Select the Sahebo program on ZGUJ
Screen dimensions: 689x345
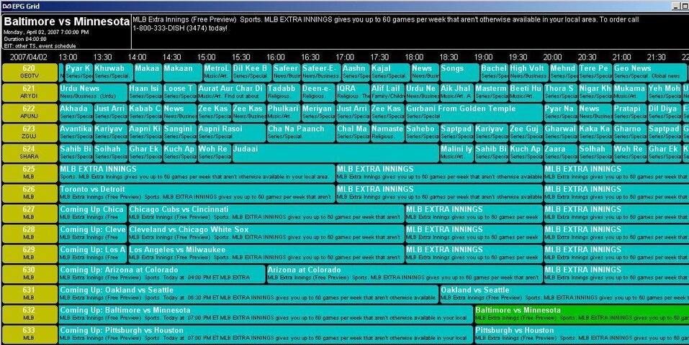[422, 133]
